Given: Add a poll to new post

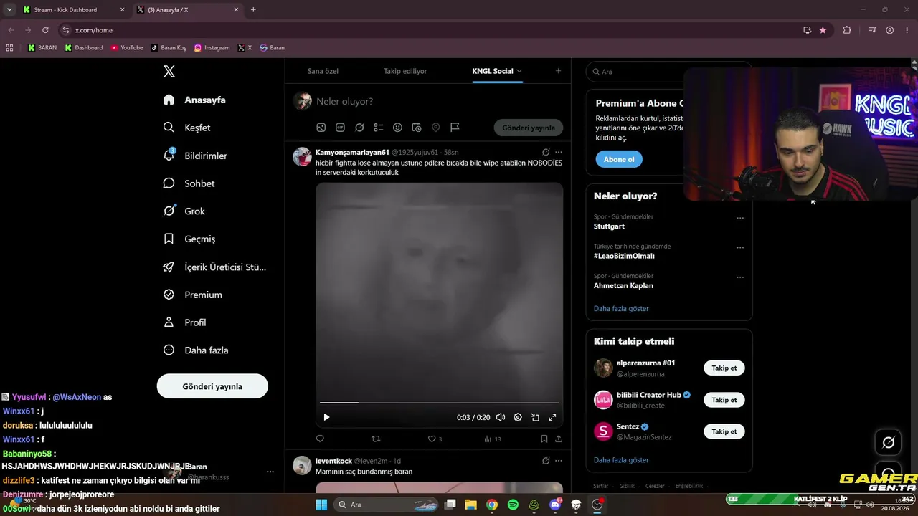Looking at the screenshot, I should [x=379, y=128].
